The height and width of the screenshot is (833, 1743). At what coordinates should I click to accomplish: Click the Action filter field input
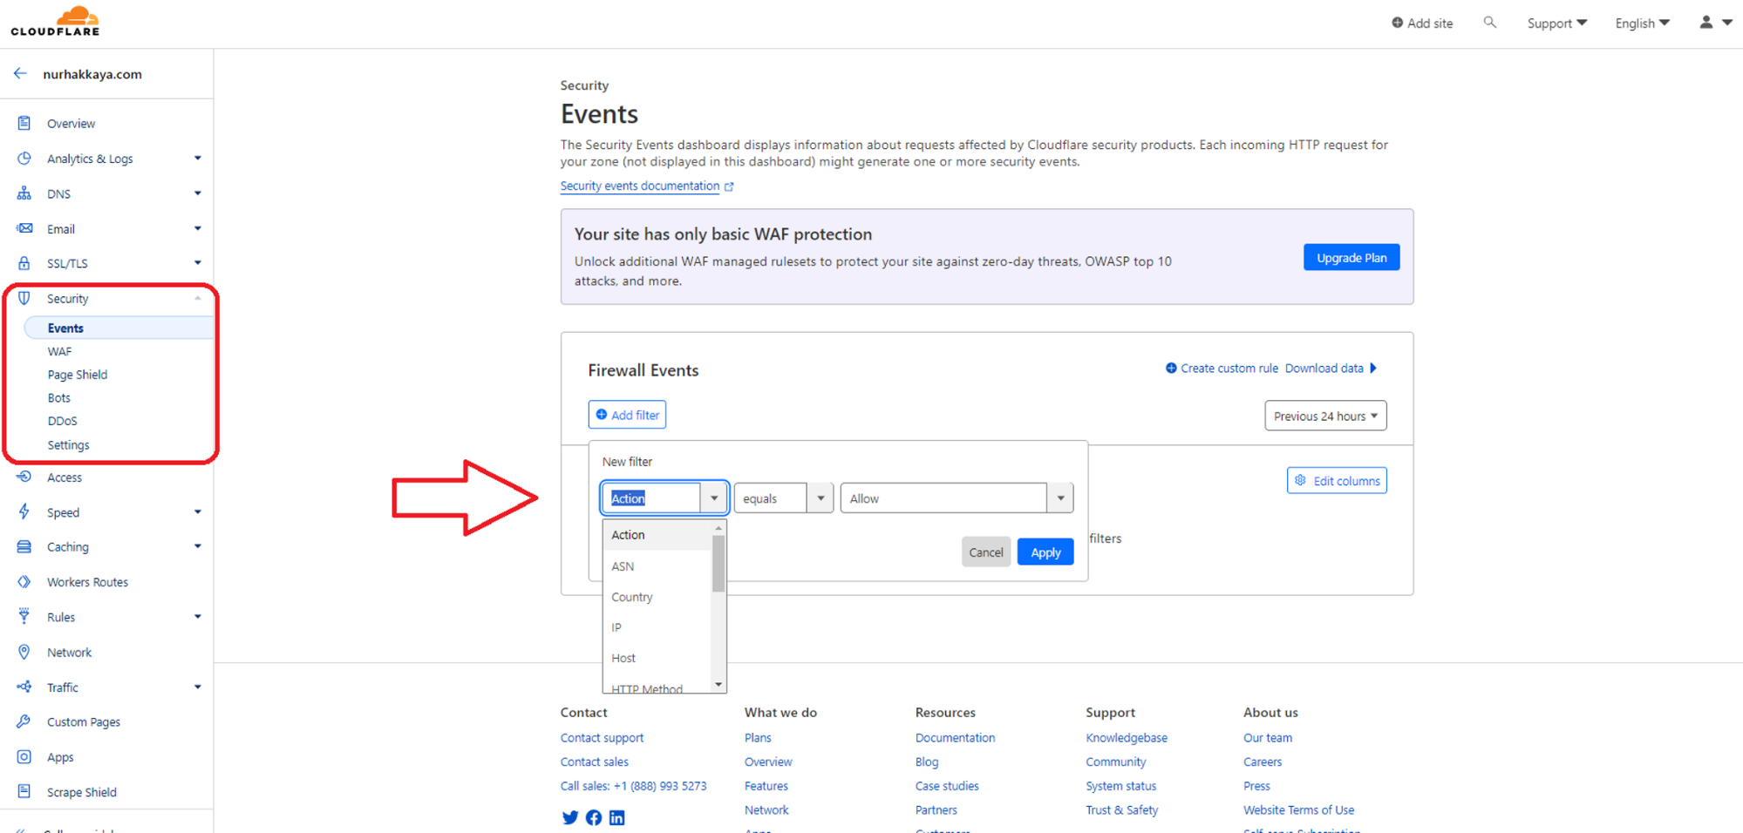651,498
